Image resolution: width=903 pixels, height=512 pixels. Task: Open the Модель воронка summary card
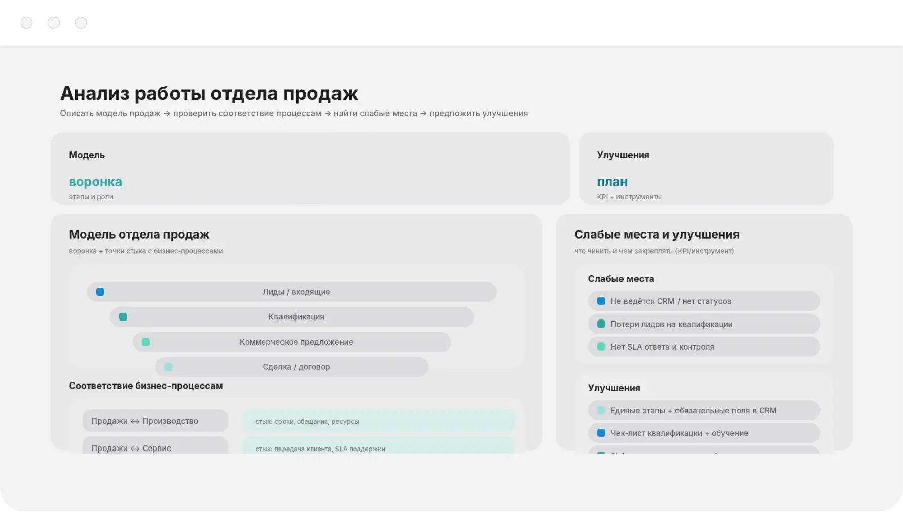tap(310, 168)
